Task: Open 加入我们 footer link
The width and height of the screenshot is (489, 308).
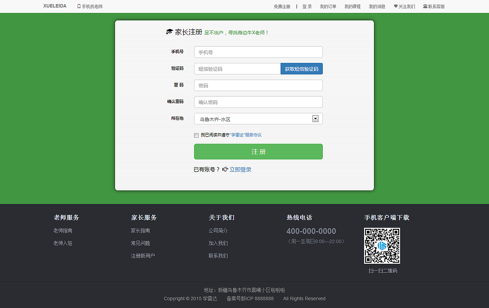Action: (218, 243)
